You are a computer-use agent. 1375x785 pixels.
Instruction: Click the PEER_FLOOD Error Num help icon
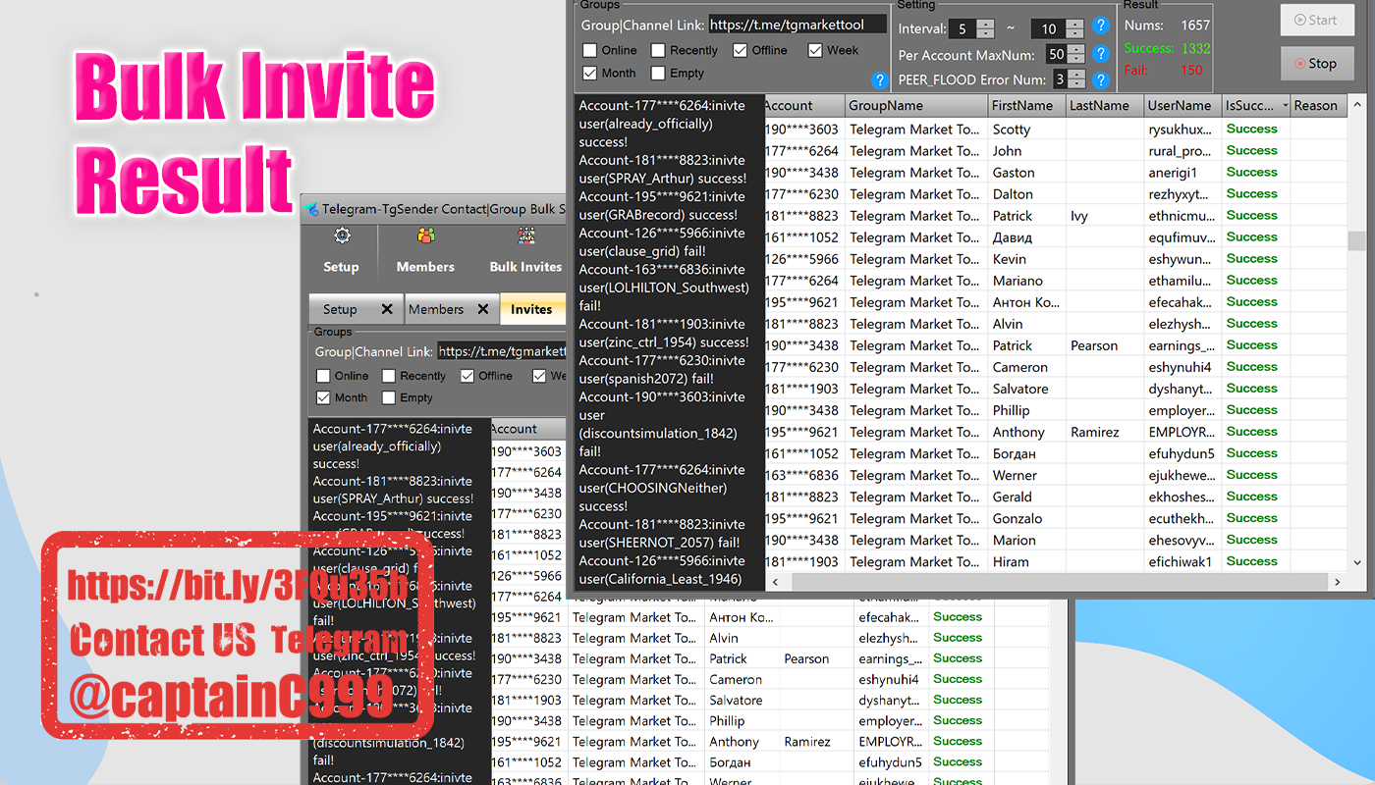coord(1099,79)
